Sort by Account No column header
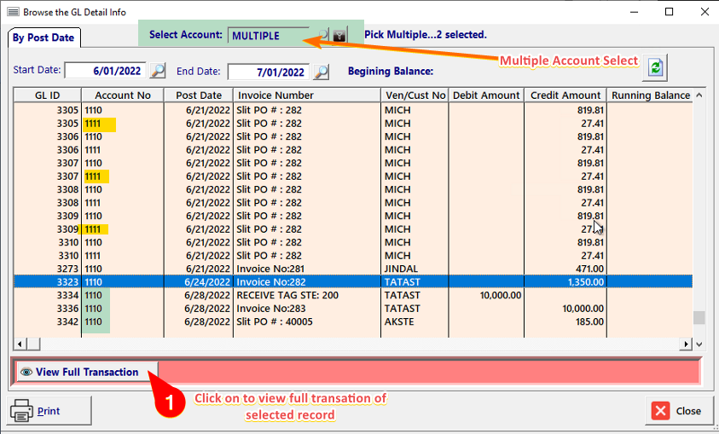Screen dimensions: 719x434 (x=123, y=95)
